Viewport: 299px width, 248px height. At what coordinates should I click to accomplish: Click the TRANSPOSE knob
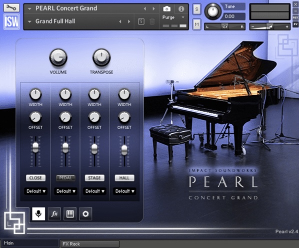101,57
